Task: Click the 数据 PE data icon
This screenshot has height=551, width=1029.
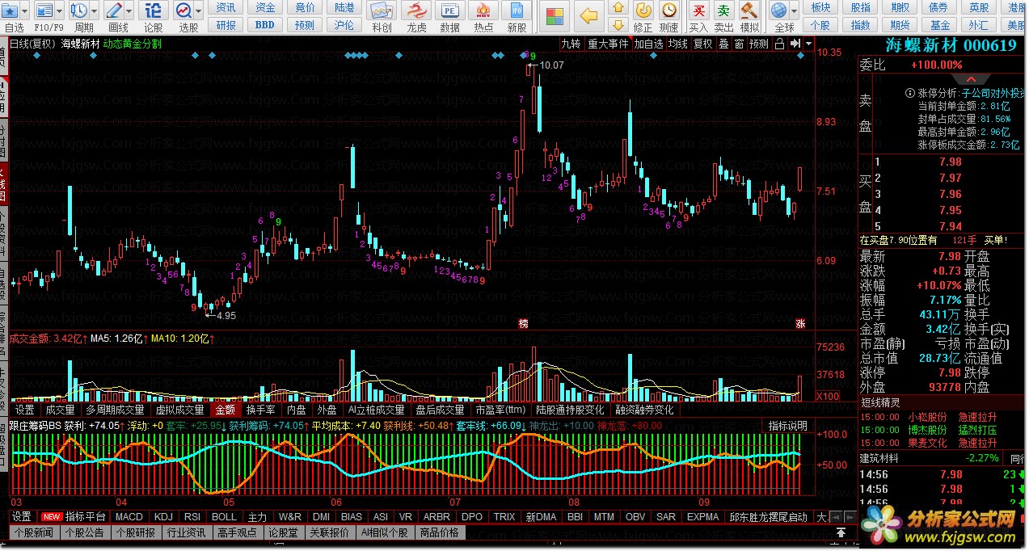Action: point(449,11)
